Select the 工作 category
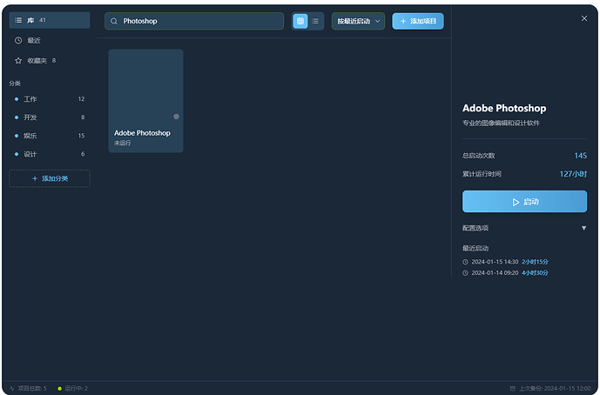This screenshot has width=600, height=395. tap(50, 99)
